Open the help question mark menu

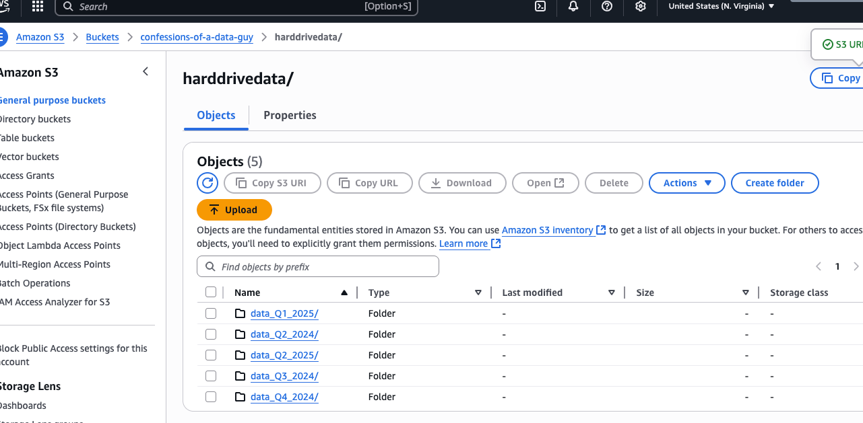pos(607,7)
